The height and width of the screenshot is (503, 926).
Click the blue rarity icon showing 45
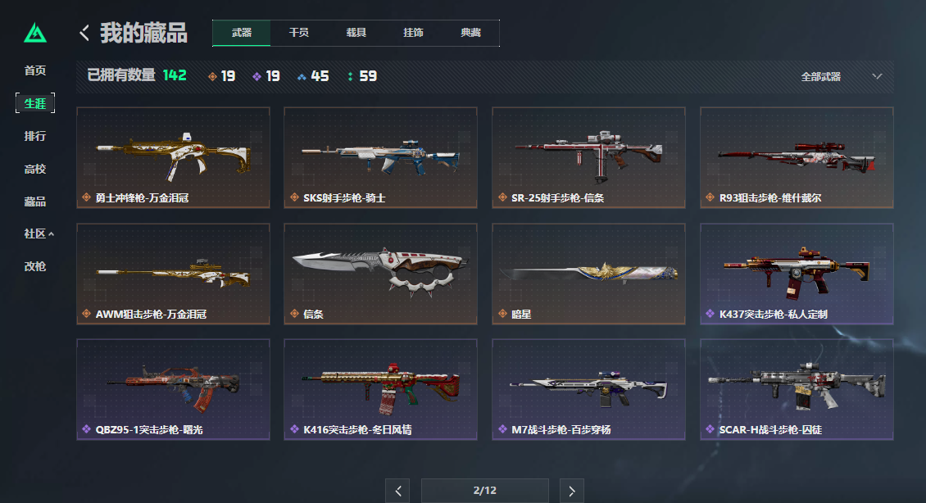(x=302, y=76)
